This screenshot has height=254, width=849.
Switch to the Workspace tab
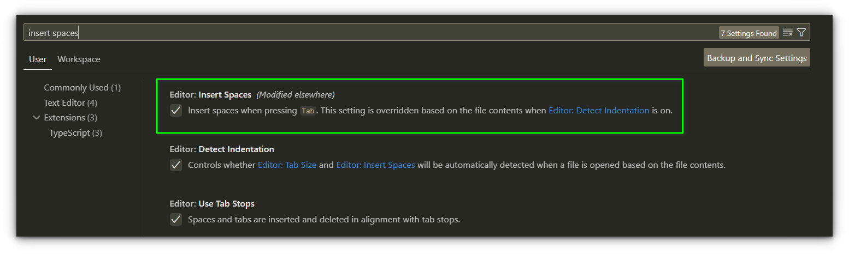tap(79, 59)
